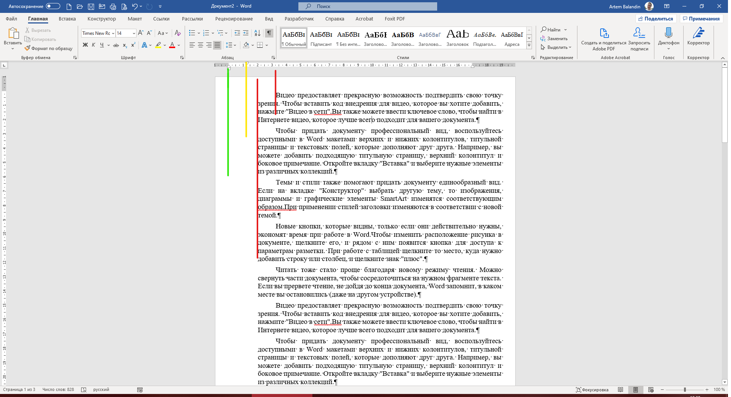Decrease indent icon
Image resolution: width=731 pixels, height=397 pixels.
pos(237,33)
